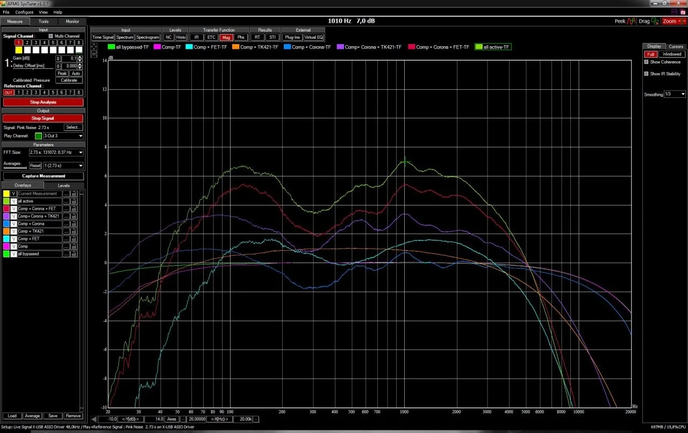Image resolution: width=688 pixels, height=433 pixels.
Task: Open the IR transfer function display
Action: point(196,37)
